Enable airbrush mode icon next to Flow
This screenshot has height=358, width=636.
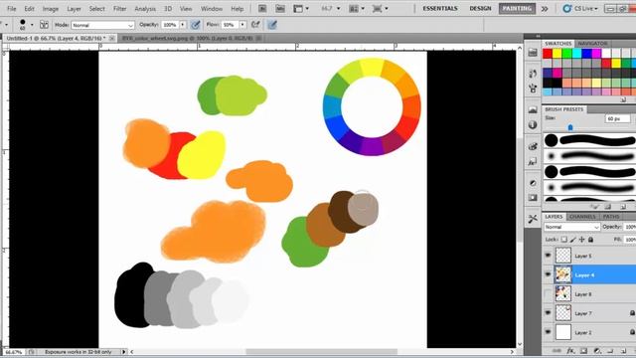pos(255,25)
